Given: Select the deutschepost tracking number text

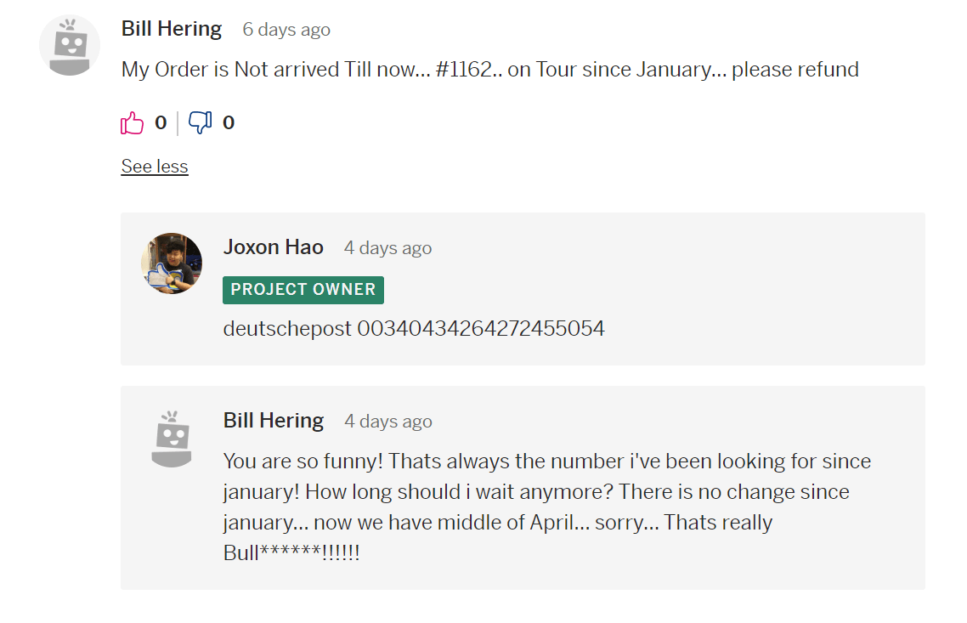Looking at the screenshot, I should coord(481,328).
